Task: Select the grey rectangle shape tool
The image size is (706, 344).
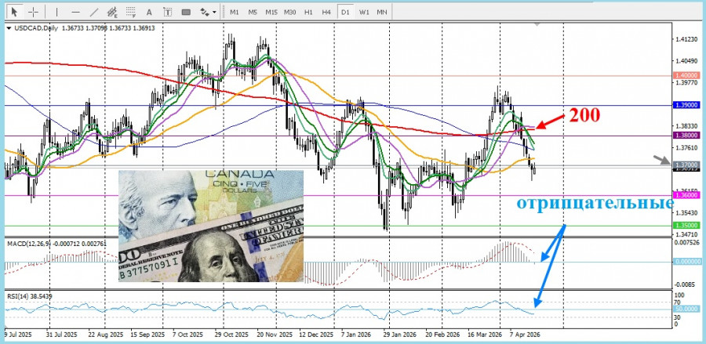Action: click(x=186, y=12)
